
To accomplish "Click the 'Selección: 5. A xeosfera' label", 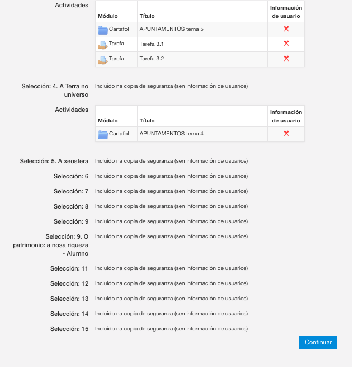I will tap(54, 161).
